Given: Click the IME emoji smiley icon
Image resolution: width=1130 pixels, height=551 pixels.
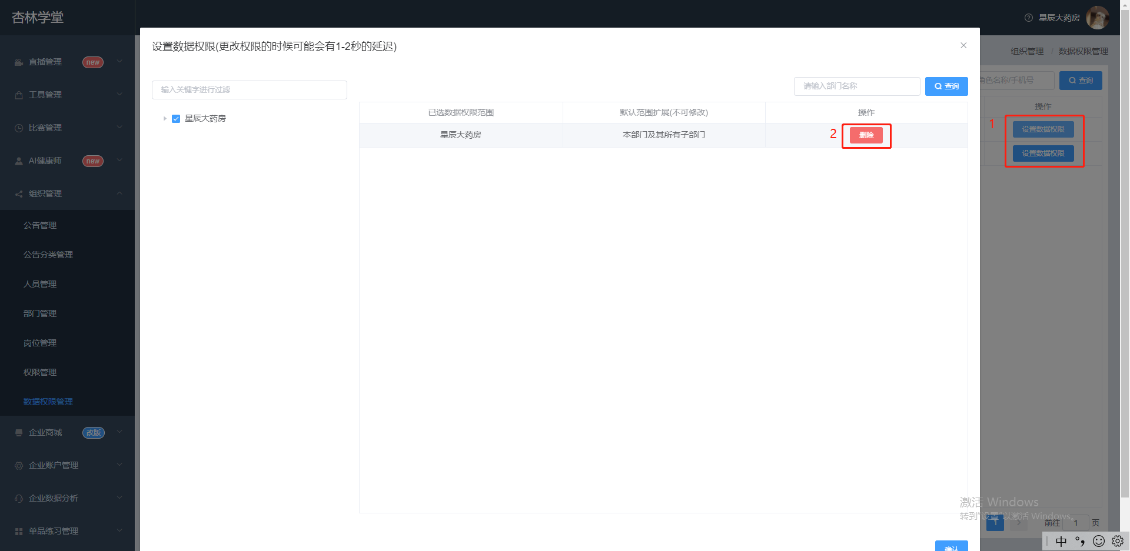Looking at the screenshot, I should click(1099, 541).
